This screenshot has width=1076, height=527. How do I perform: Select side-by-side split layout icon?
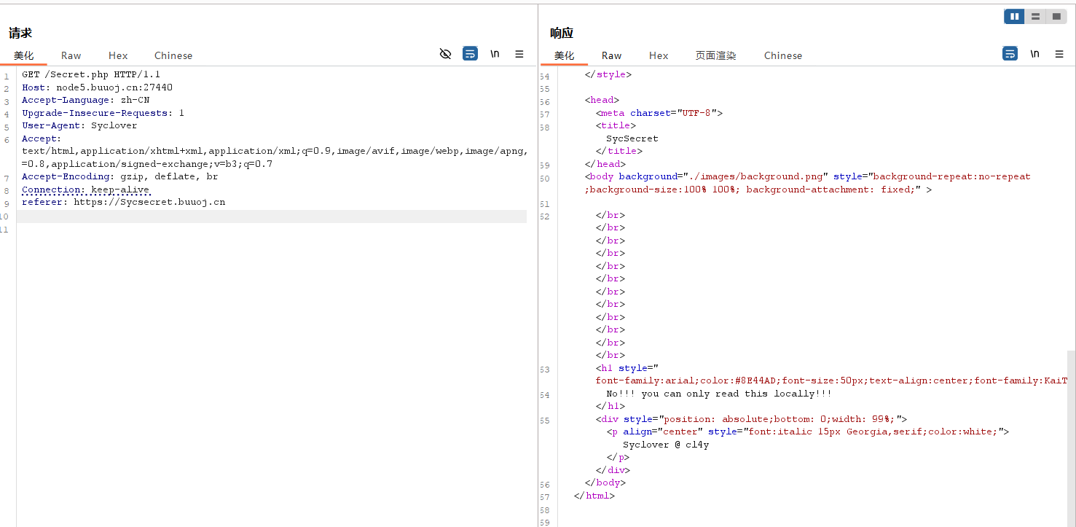point(1014,17)
